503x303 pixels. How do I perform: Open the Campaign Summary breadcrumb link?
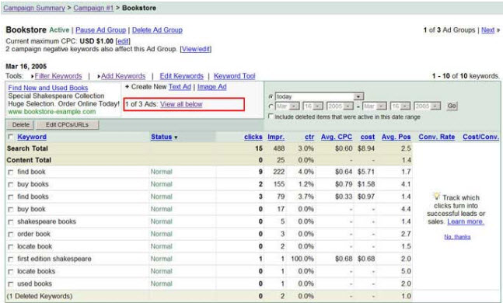34,8
